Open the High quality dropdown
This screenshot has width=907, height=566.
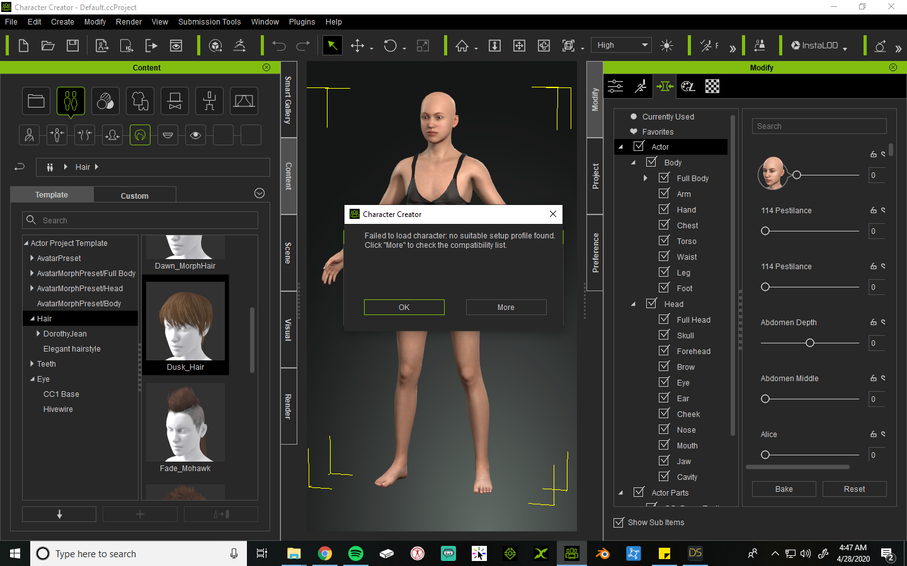coord(621,45)
